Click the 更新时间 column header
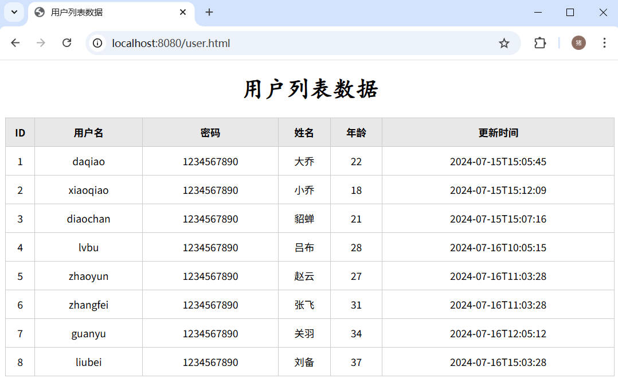 [498, 132]
